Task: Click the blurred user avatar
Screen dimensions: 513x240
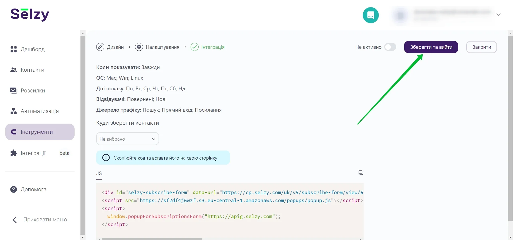Action: [400, 15]
